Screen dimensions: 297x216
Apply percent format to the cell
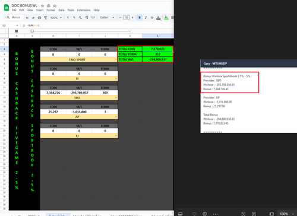click(74, 17)
